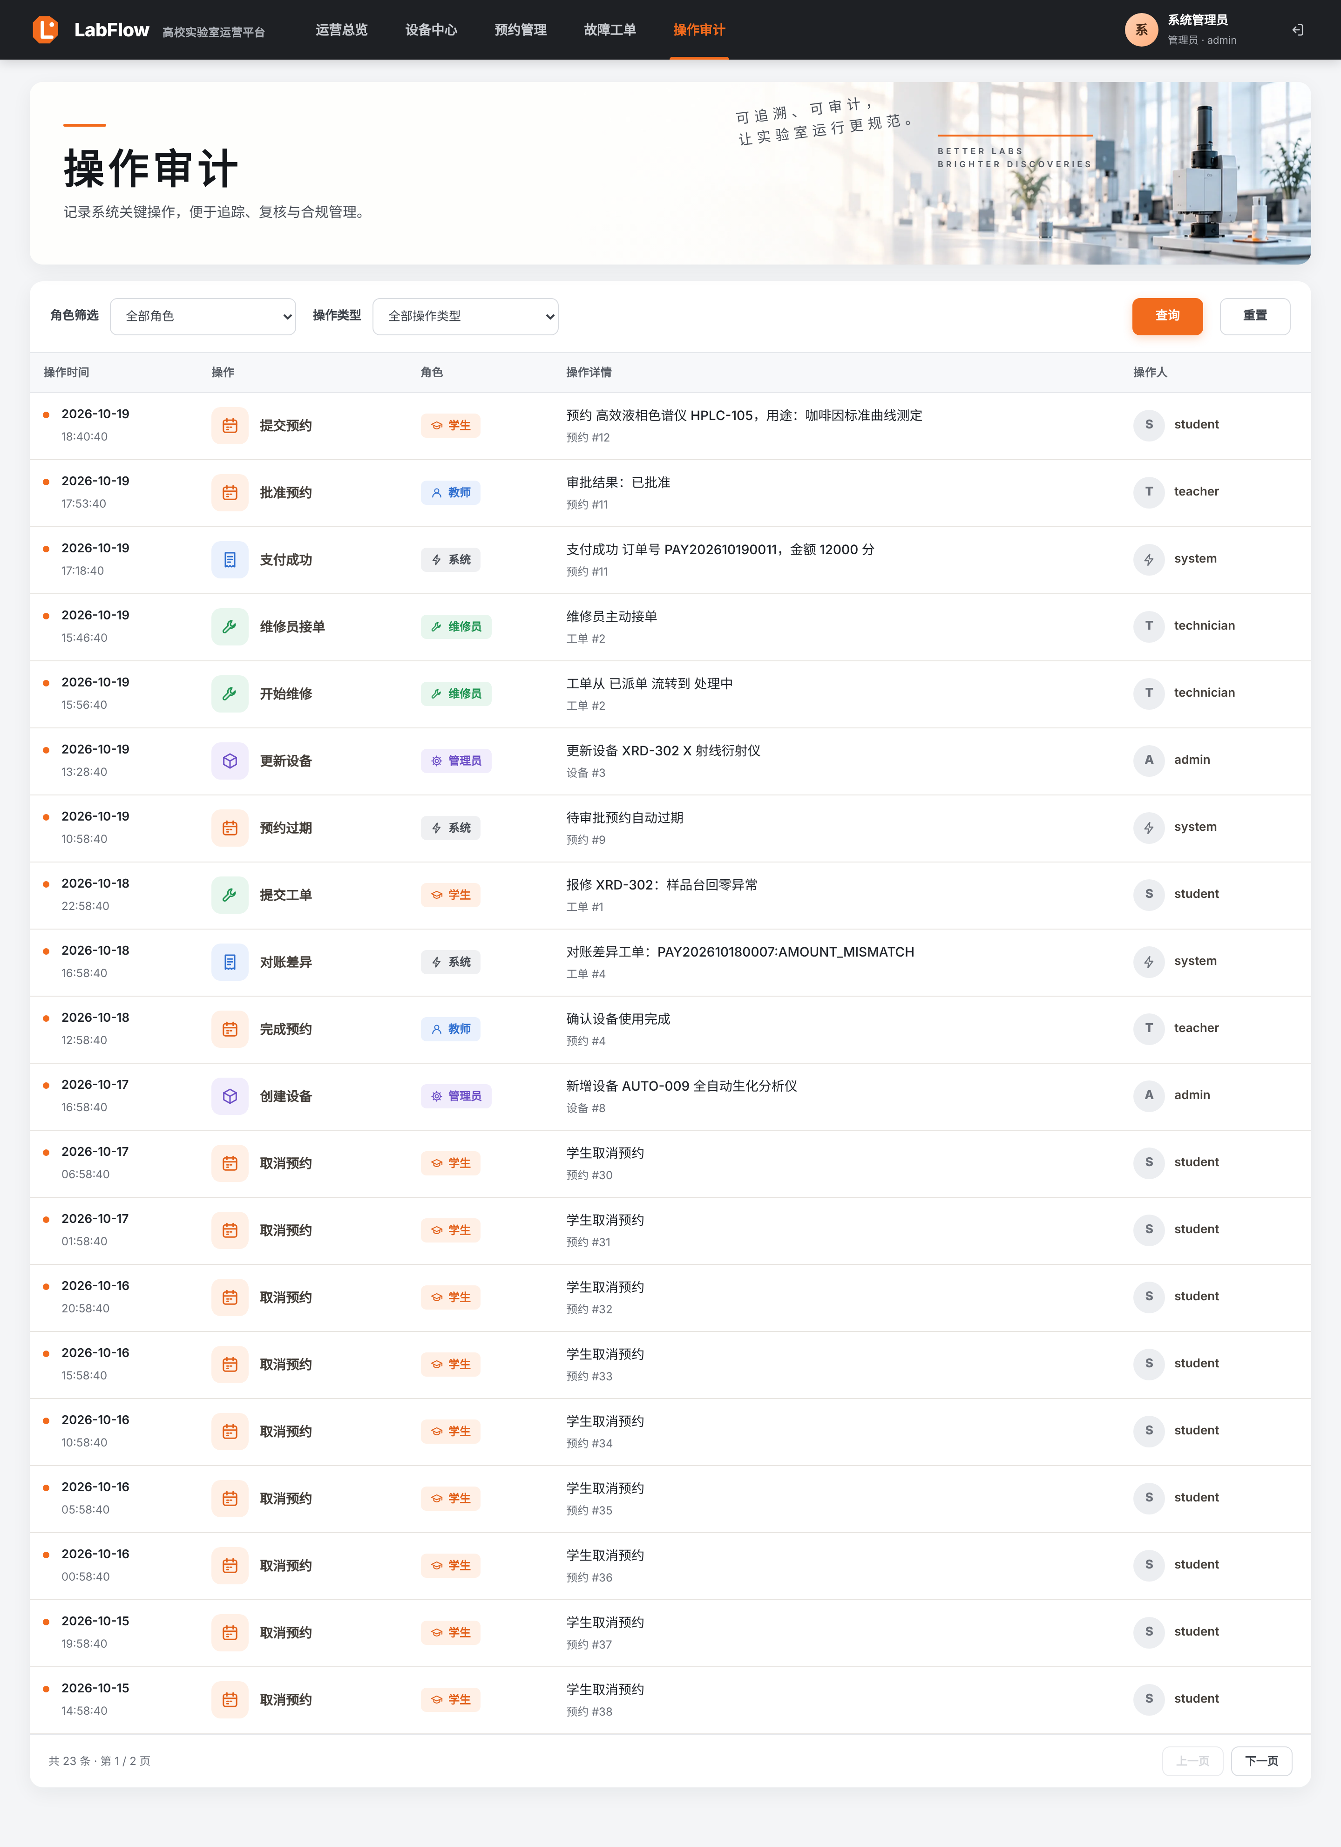Click detail text 维修员主动接单
Screen dimensions: 1341x1847
coord(611,617)
